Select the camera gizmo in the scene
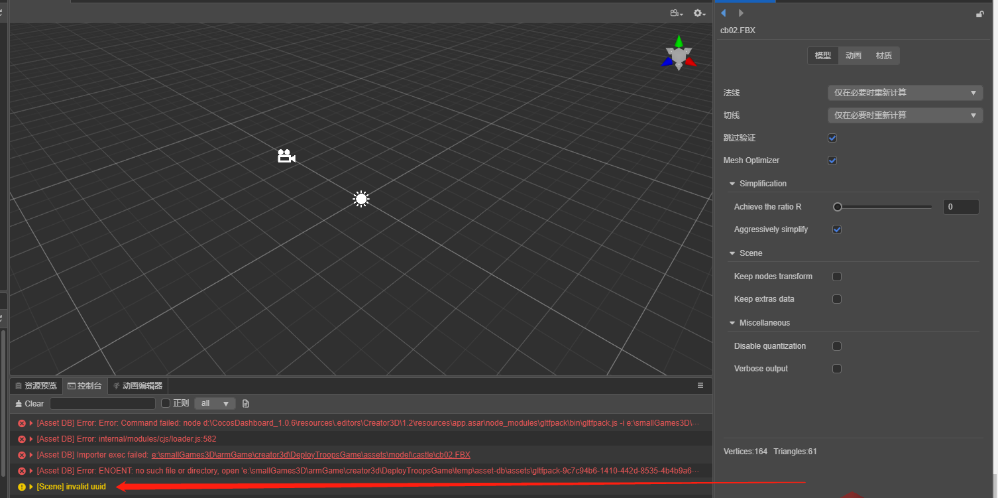The image size is (998, 498). pos(286,156)
